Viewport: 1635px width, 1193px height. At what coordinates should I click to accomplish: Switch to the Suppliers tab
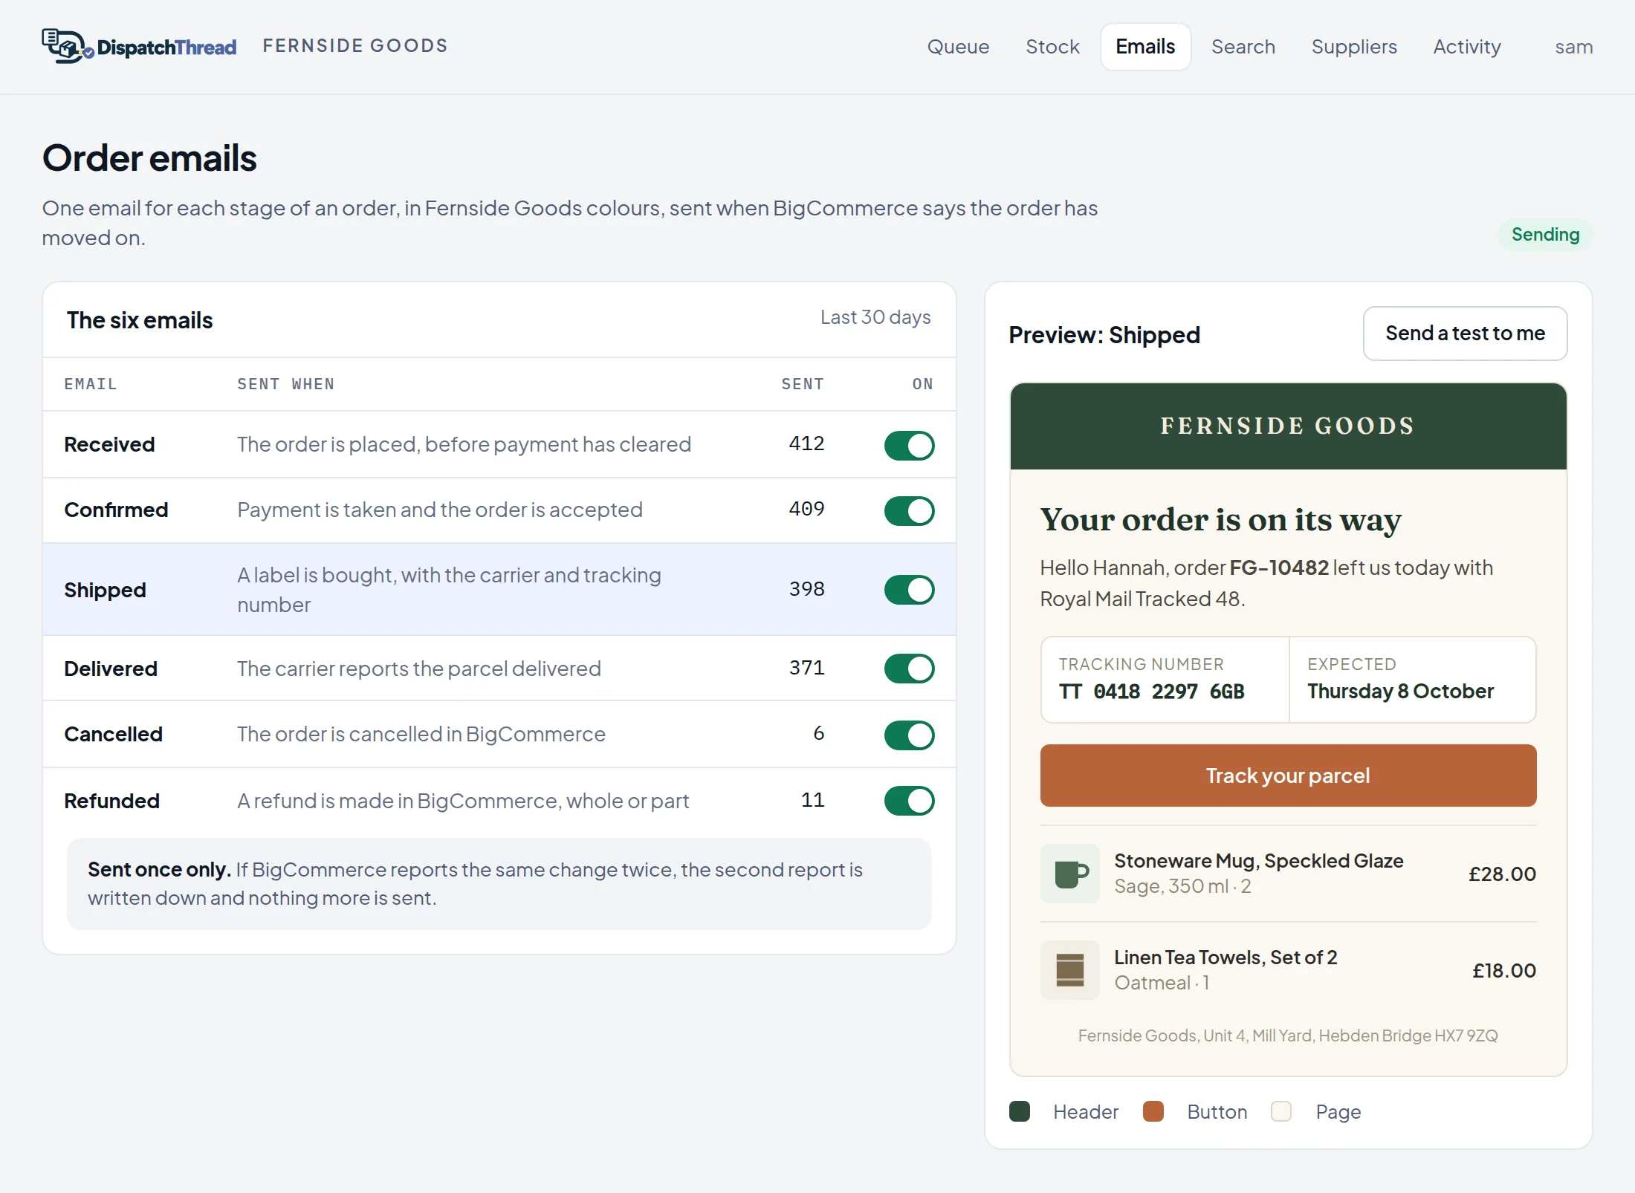coord(1354,47)
